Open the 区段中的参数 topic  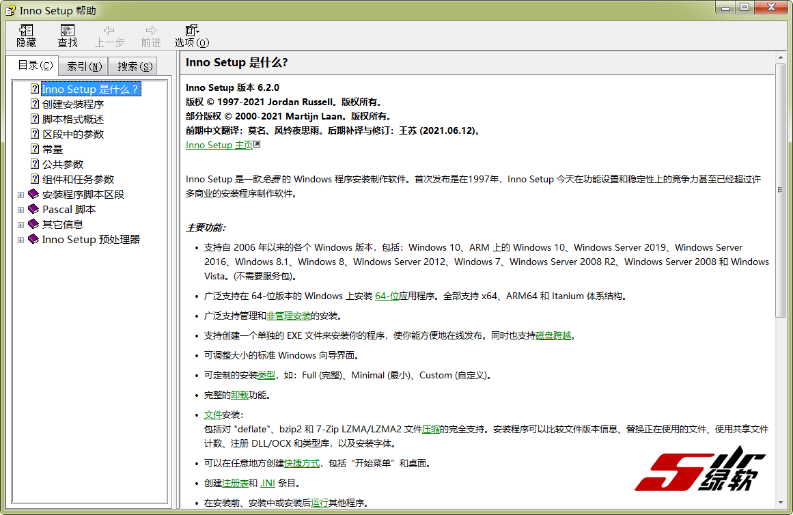pyautogui.click(x=72, y=135)
